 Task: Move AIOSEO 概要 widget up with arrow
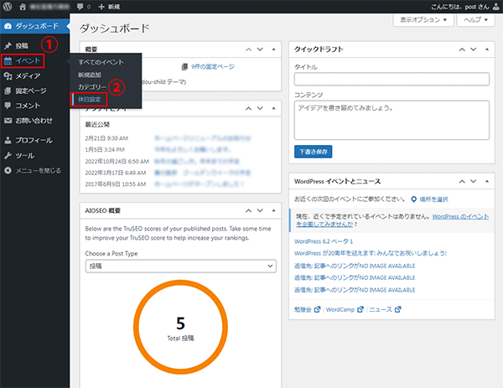[249, 210]
